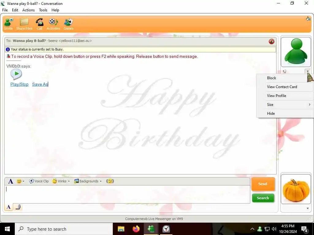Send a nudge with vibrating smiley icon
This screenshot has width=314, height=235.
pos(110,181)
